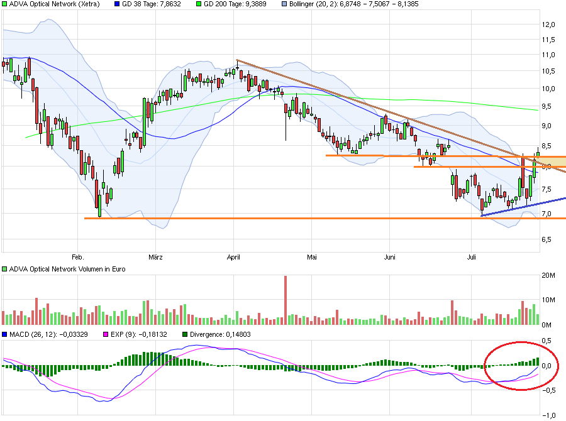Click the Bollinger legend swatch
The width and height of the screenshot is (566, 421).
coord(284,4)
